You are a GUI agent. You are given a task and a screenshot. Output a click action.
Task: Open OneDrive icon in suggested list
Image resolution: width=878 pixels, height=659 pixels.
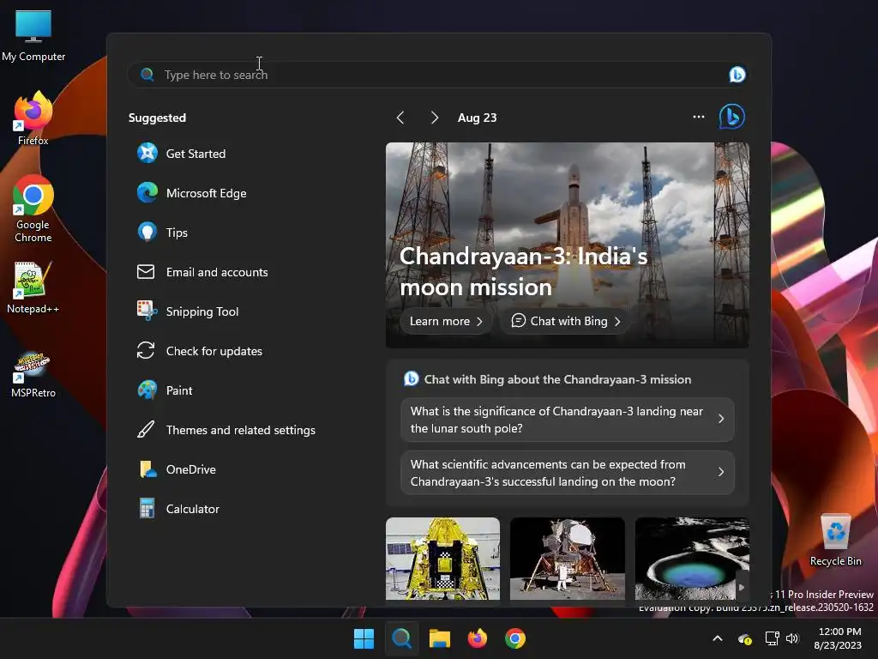point(147,469)
